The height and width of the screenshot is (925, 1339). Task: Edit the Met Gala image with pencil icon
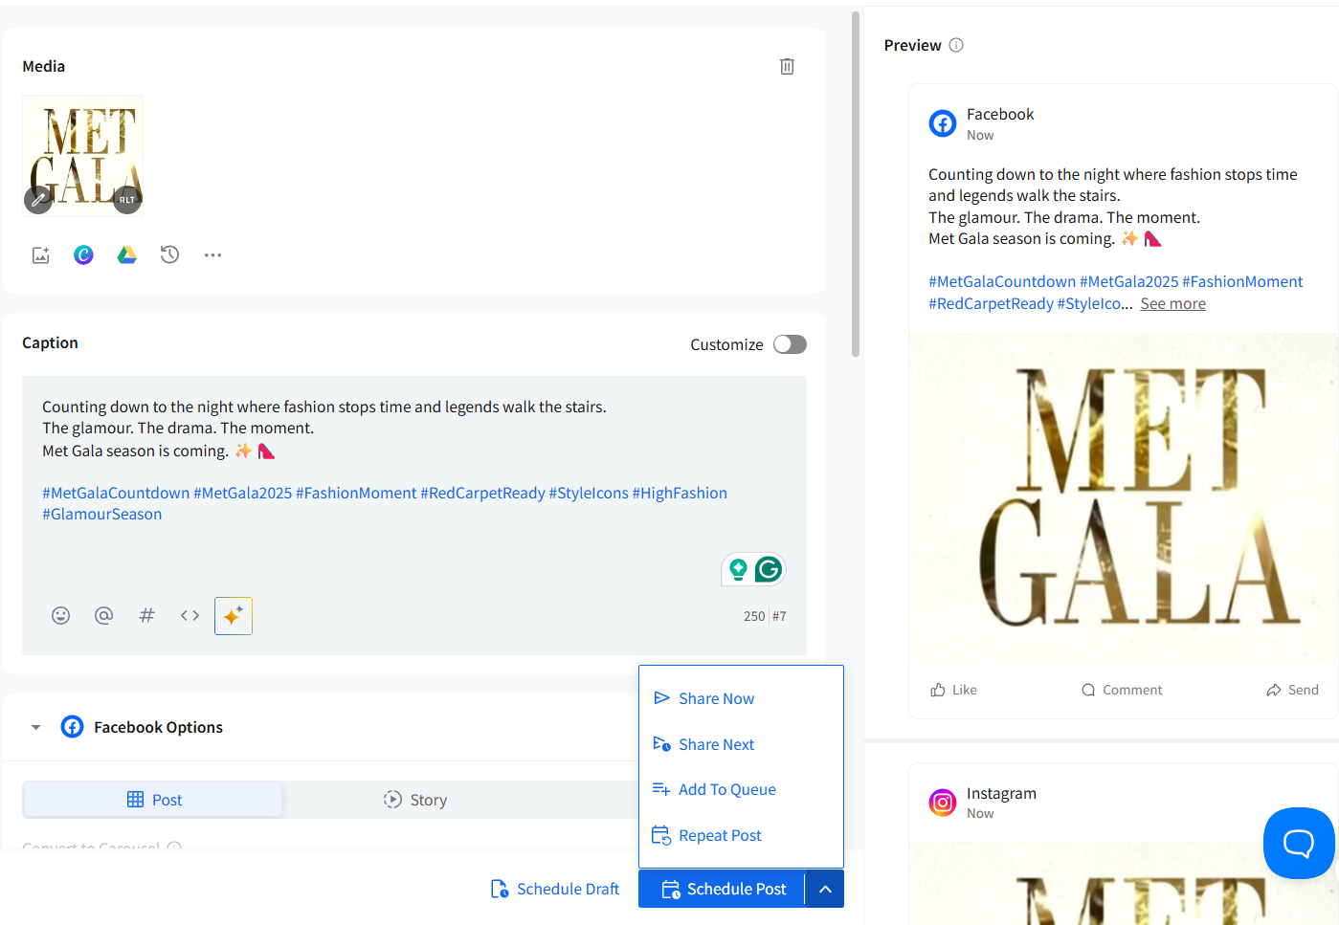pyautogui.click(x=38, y=200)
